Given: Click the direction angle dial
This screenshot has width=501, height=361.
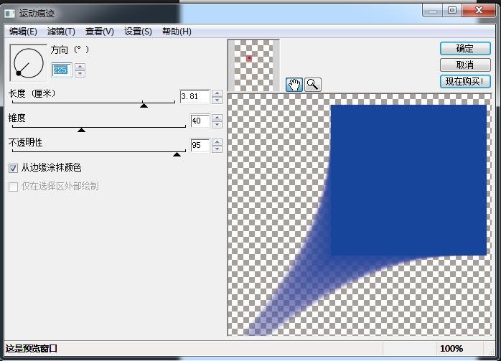Looking at the screenshot, I should pos(29,63).
